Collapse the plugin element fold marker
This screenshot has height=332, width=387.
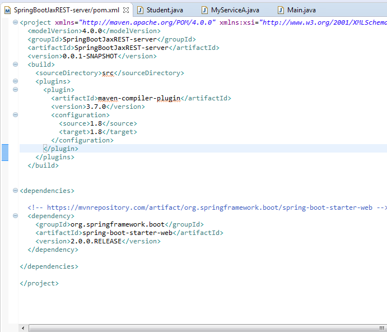(15, 90)
